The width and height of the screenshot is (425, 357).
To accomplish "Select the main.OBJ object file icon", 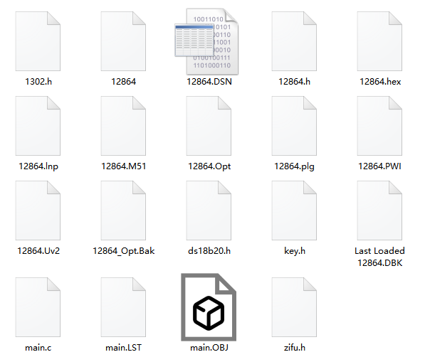I will (x=209, y=307).
